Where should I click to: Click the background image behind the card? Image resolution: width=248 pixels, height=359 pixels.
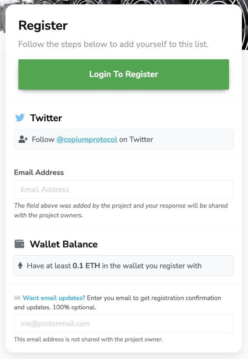click(x=245, y=25)
